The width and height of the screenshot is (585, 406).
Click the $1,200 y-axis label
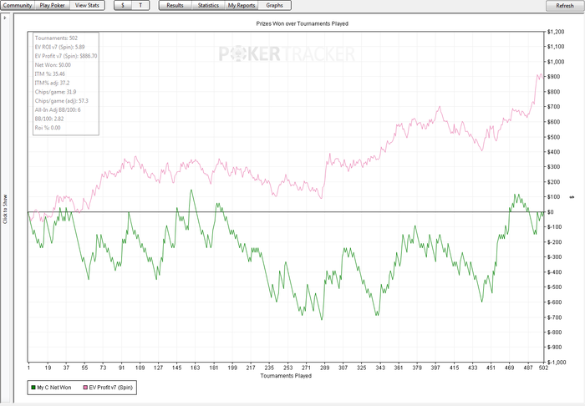pyautogui.click(x=556, y=32)
